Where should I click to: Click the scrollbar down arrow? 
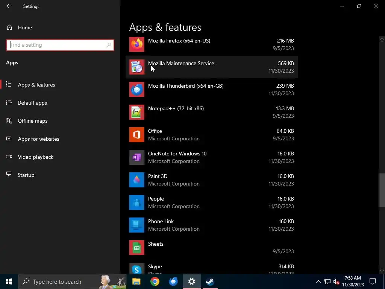coord(382,271)
